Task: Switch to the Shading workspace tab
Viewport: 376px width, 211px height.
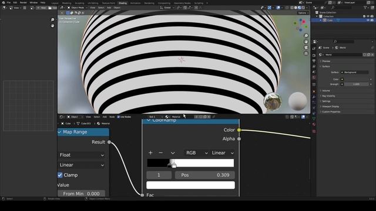Action: point(123,3)
